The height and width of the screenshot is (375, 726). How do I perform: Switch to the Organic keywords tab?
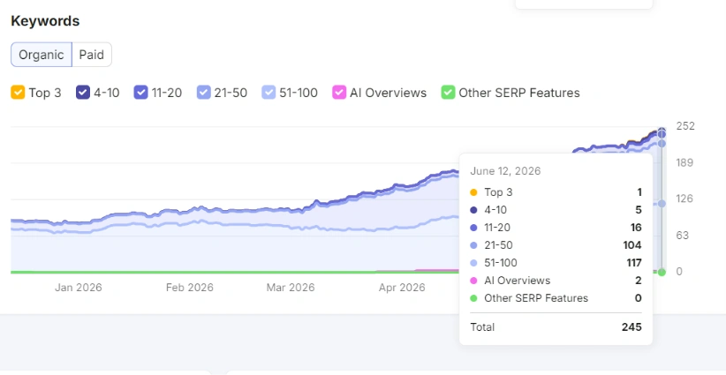(x=42, y=55)
